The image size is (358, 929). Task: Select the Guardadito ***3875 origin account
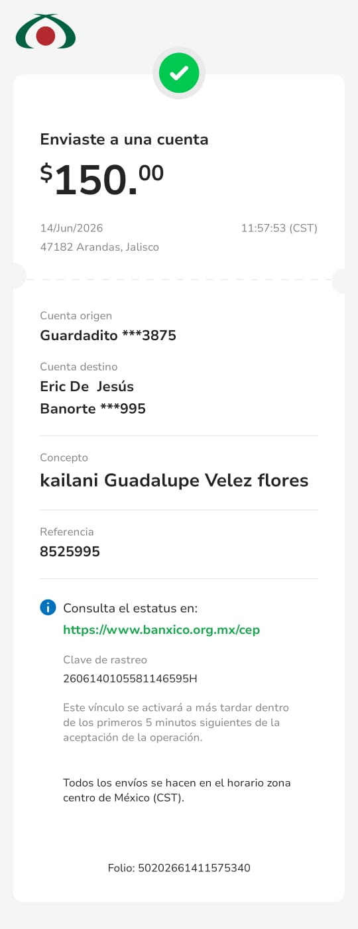click(x=108, y=336)
